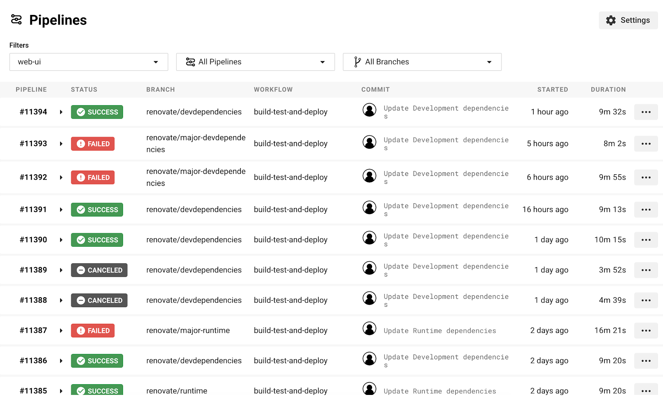The image size is (663, 397).
Task: Expand pipeline #11387's row
Action: point(61,330)
